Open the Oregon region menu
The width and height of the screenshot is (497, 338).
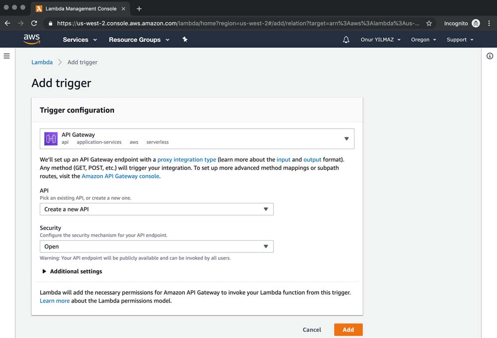423,40
